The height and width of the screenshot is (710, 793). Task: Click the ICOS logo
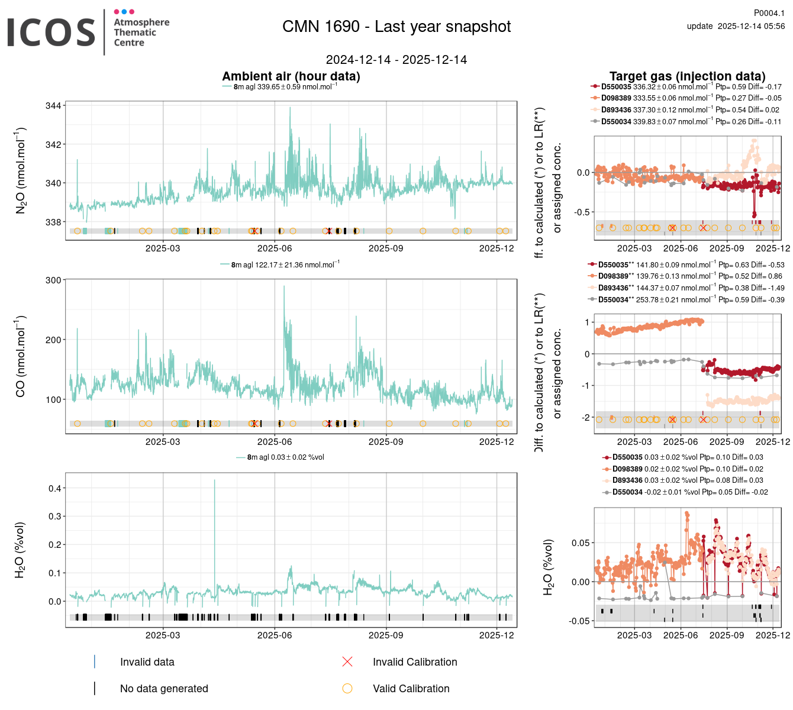tap(51, 32)
